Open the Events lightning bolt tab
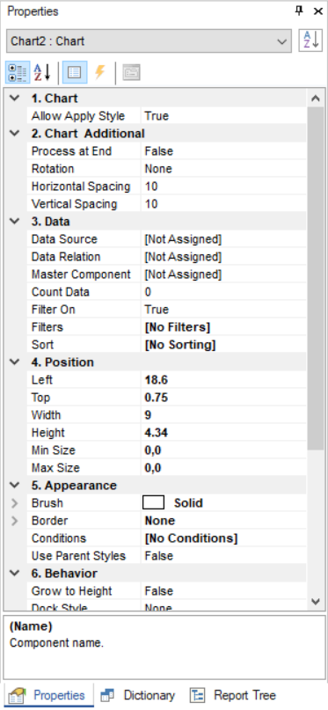 (x=100, y=72)
